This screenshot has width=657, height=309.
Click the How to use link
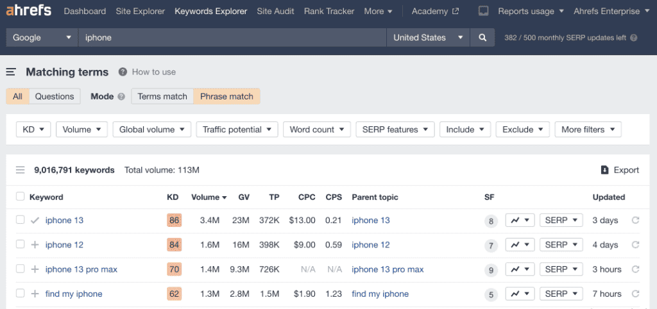[154, 72]
